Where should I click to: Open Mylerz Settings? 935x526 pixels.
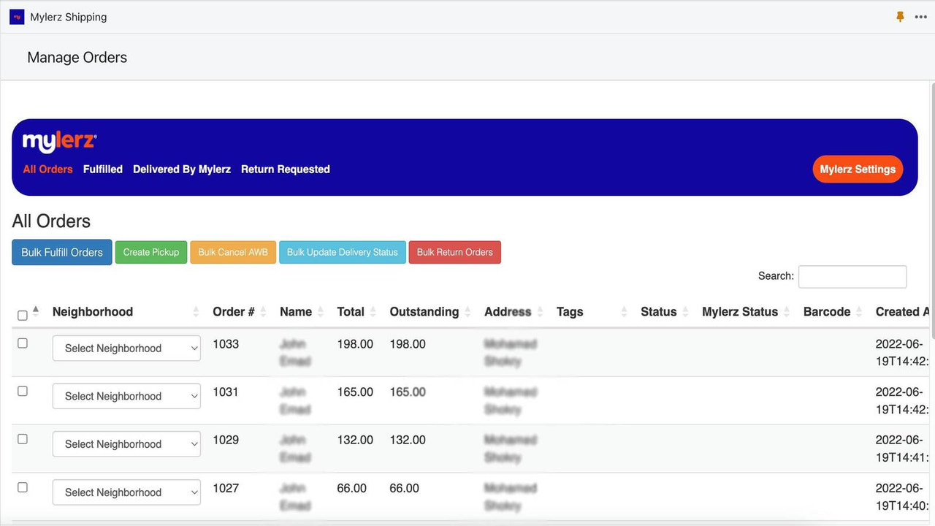click(x=858, y=169)
